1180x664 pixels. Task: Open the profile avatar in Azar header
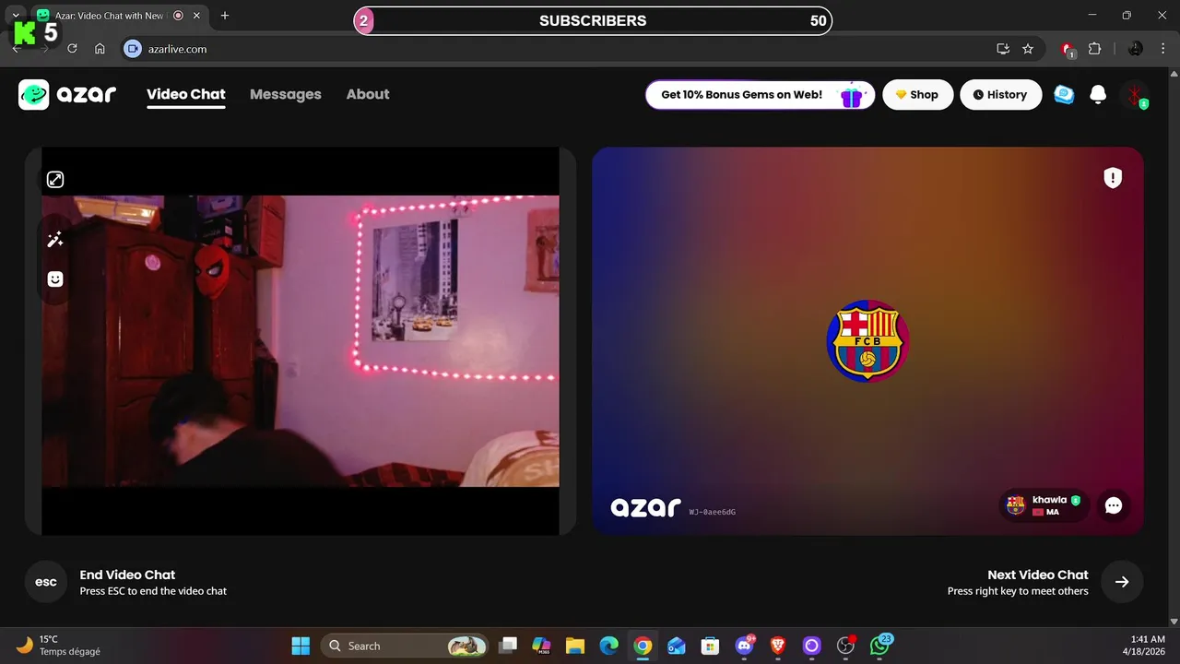coord(1135,94)
